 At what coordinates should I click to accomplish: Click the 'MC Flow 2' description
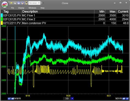click(x=29, y=19)
